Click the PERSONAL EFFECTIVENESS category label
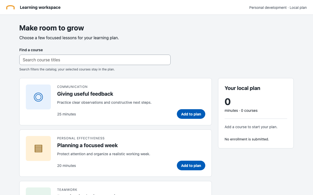 (81, 138)
